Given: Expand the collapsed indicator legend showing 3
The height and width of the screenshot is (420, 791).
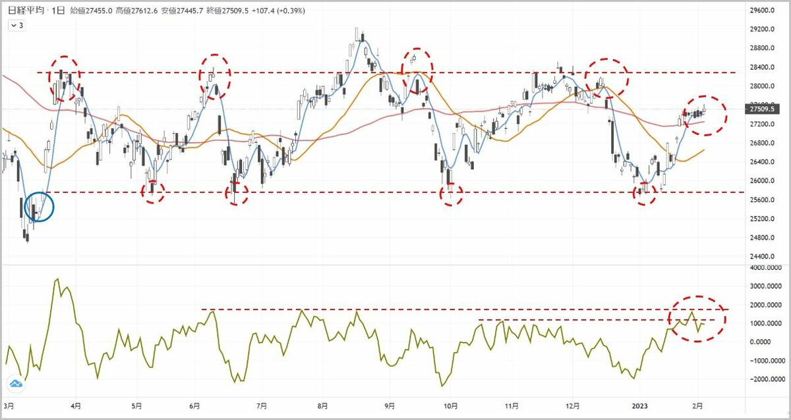Looking at the screenshot, I should click(x=16, y=25).
